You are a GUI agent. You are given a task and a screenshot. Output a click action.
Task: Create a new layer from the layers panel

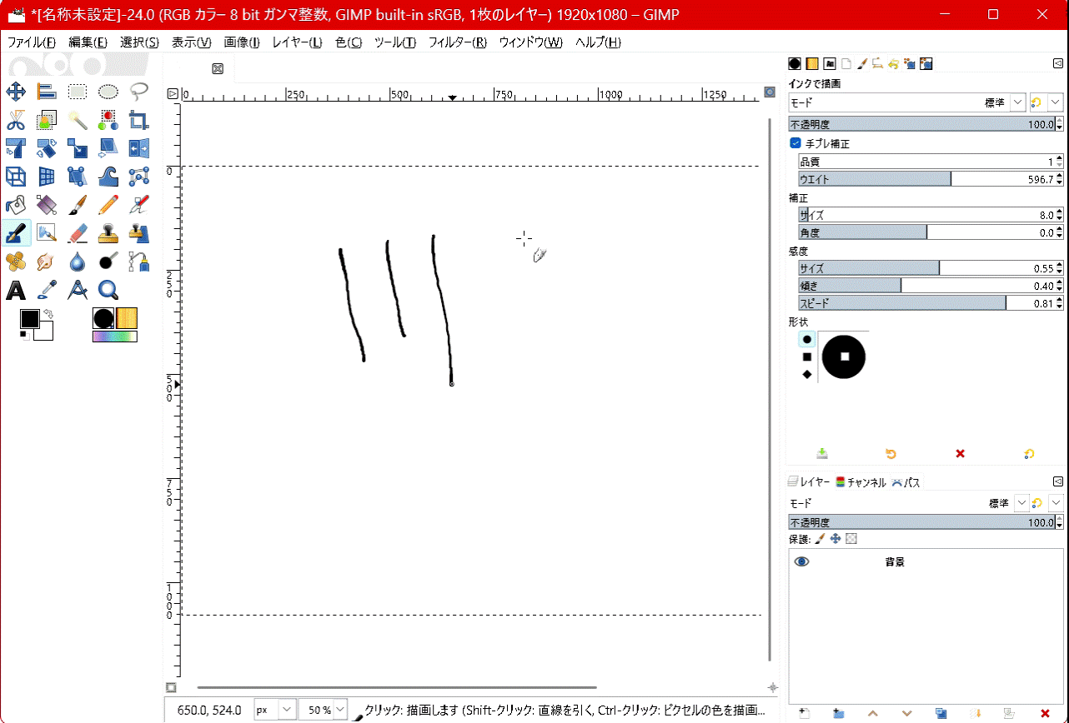point(804,713)
